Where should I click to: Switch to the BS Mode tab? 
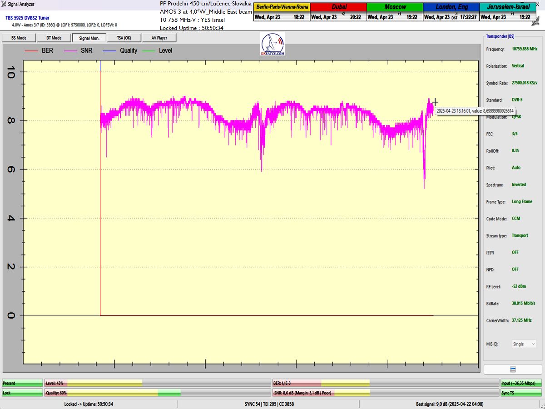pos(19,38)
